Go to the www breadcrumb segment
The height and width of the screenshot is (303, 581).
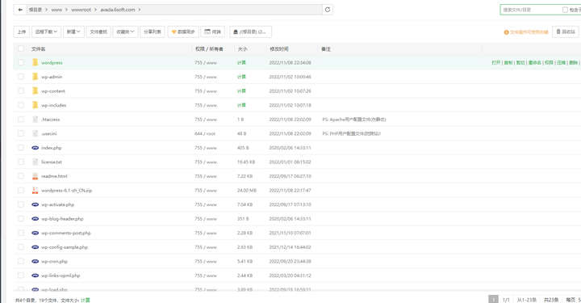[56, 10]
